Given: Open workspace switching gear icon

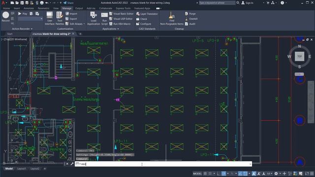Looking at the screenshot, I should tap(276, 174).
